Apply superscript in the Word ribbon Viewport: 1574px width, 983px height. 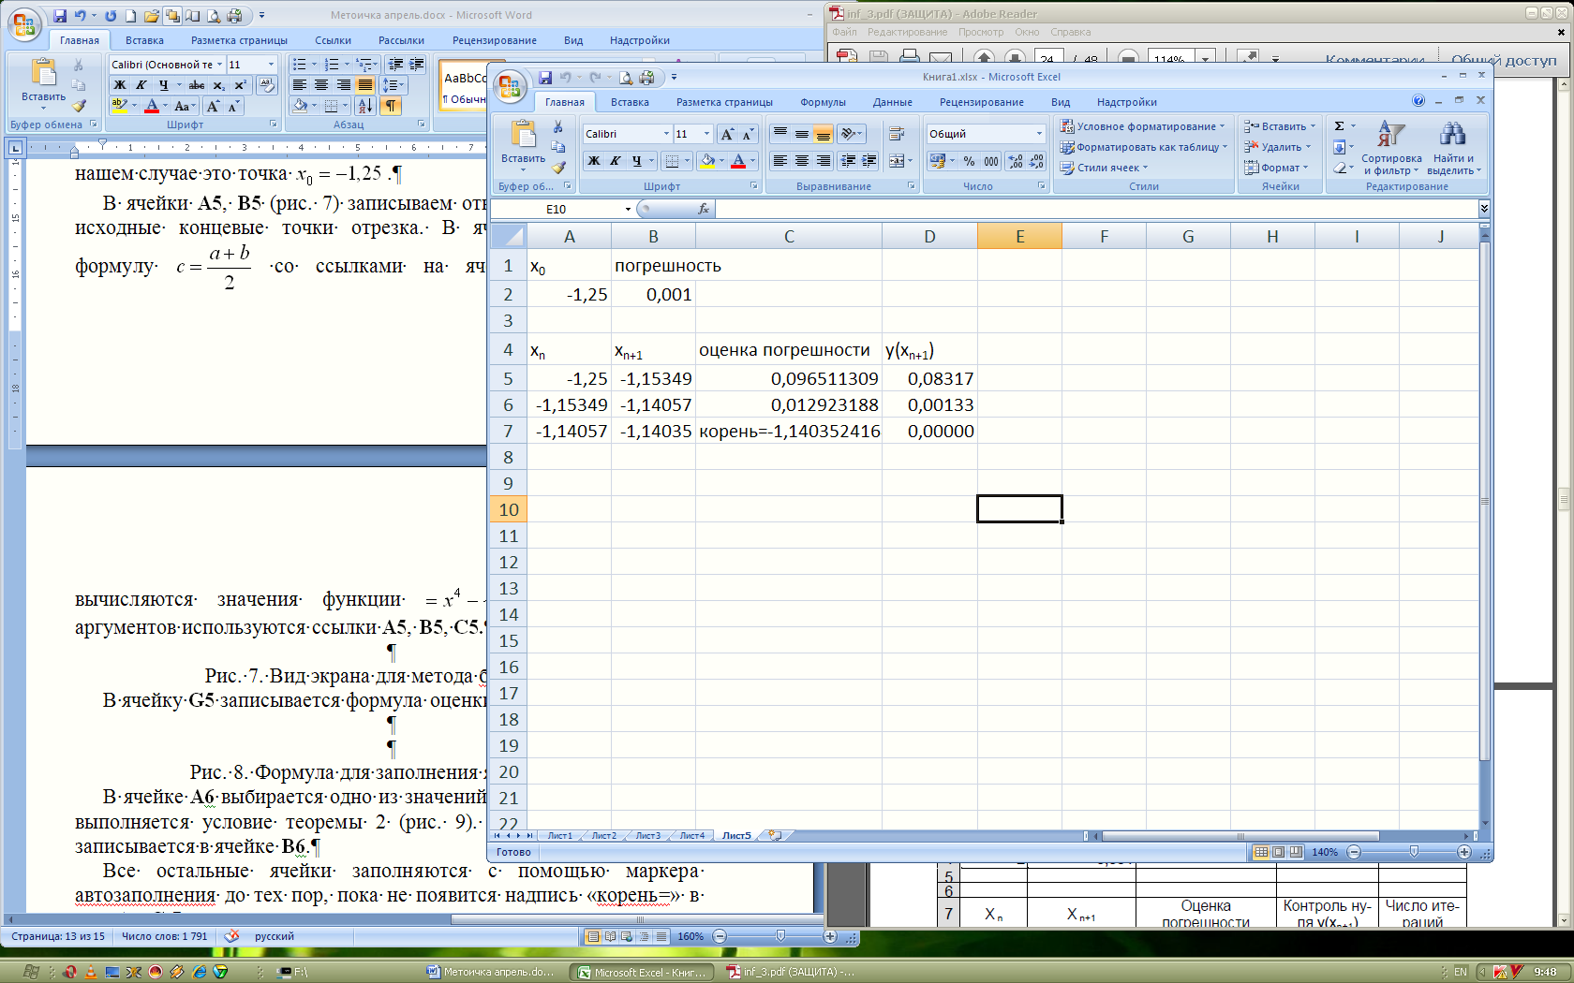(240, 85)
